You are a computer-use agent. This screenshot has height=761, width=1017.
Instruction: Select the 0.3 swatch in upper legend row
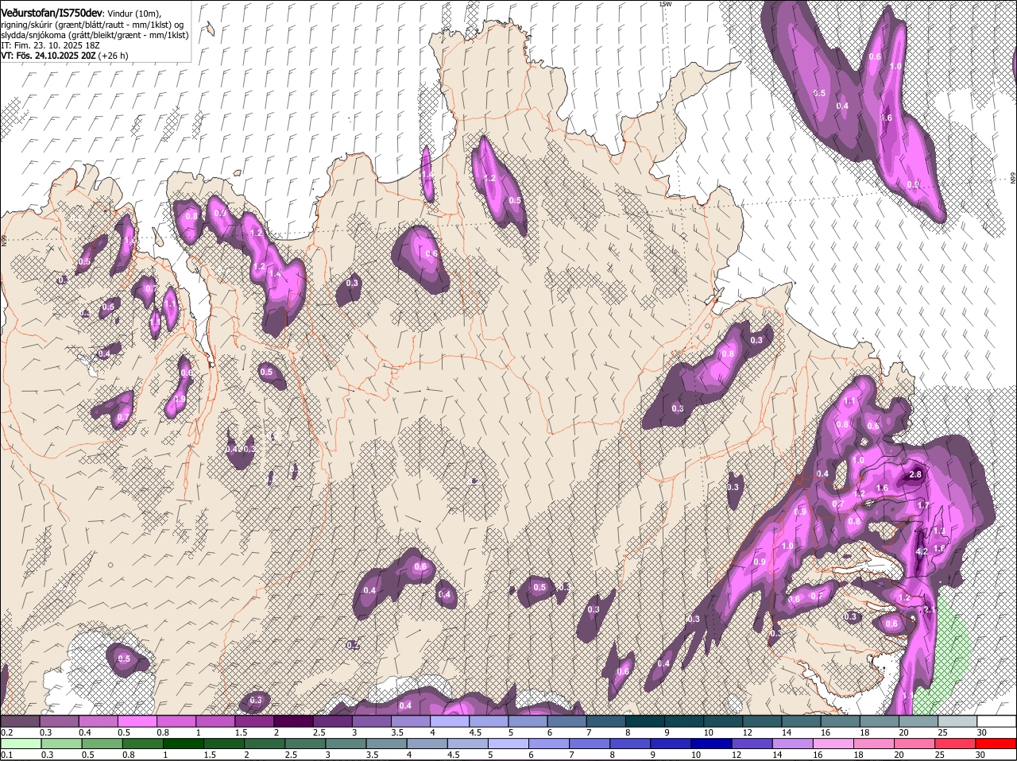[x=59, y=720]
